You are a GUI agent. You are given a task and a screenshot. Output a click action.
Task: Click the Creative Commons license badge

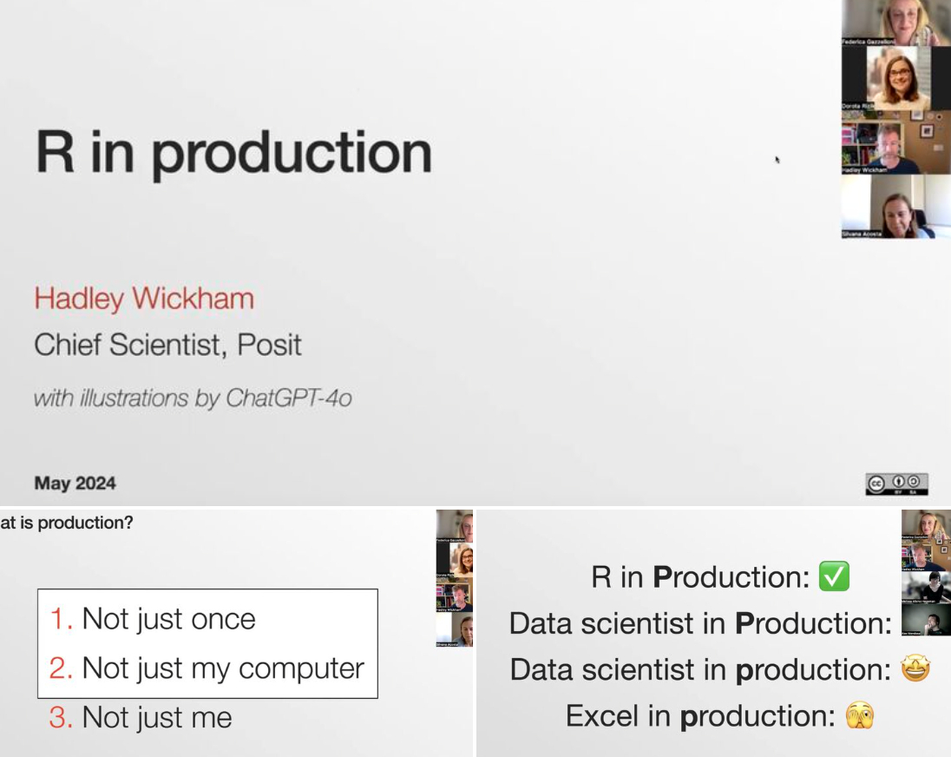(896, 484)
